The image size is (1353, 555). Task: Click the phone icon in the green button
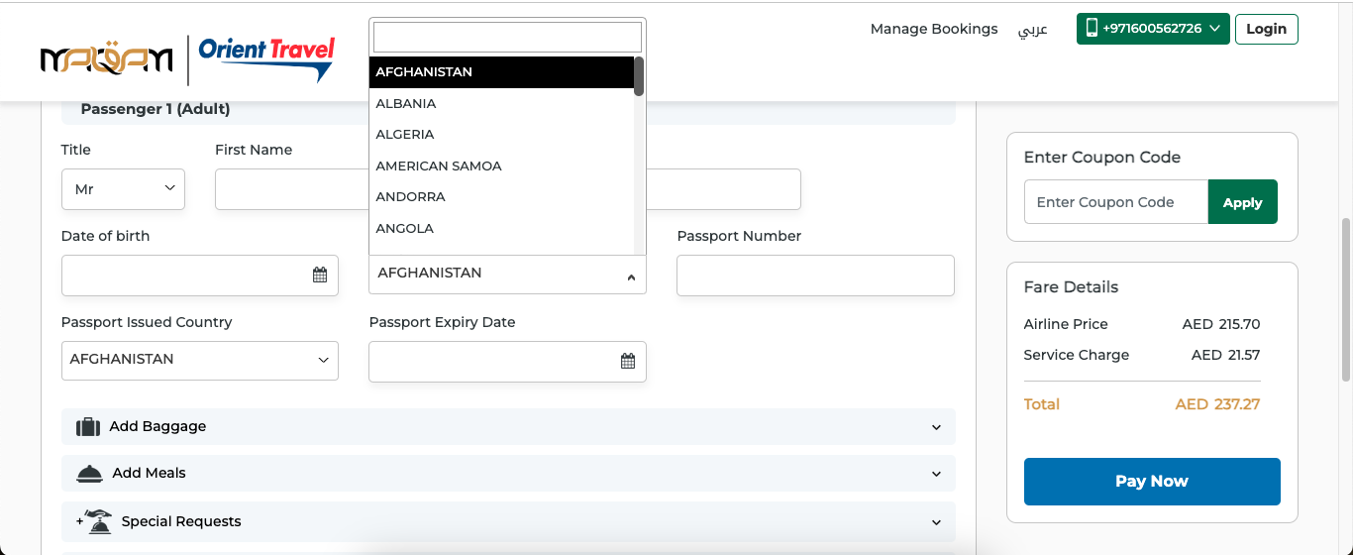1092,29
